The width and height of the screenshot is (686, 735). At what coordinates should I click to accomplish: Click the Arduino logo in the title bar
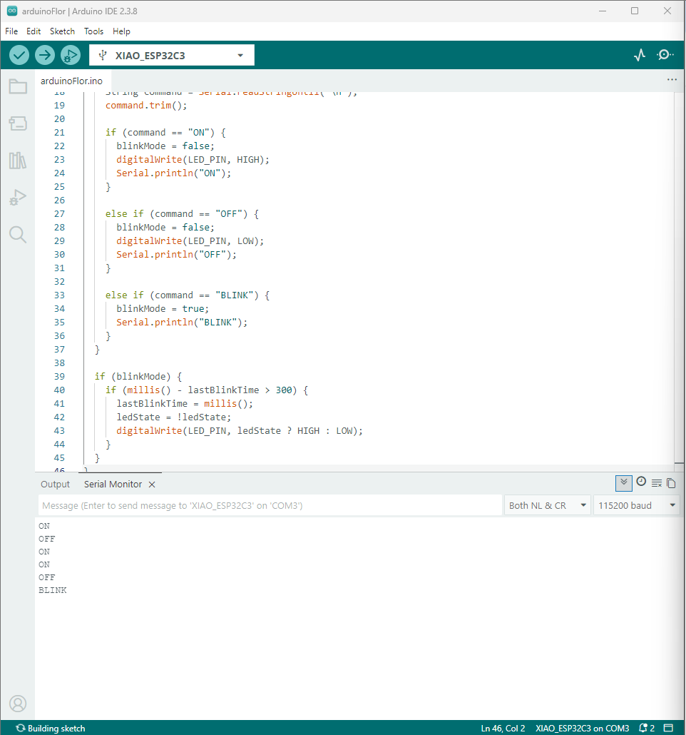pos(12,11)
